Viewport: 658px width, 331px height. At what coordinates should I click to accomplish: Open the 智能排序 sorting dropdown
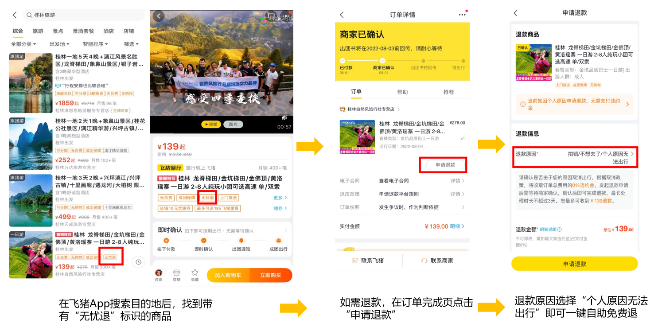coord(95,44)
